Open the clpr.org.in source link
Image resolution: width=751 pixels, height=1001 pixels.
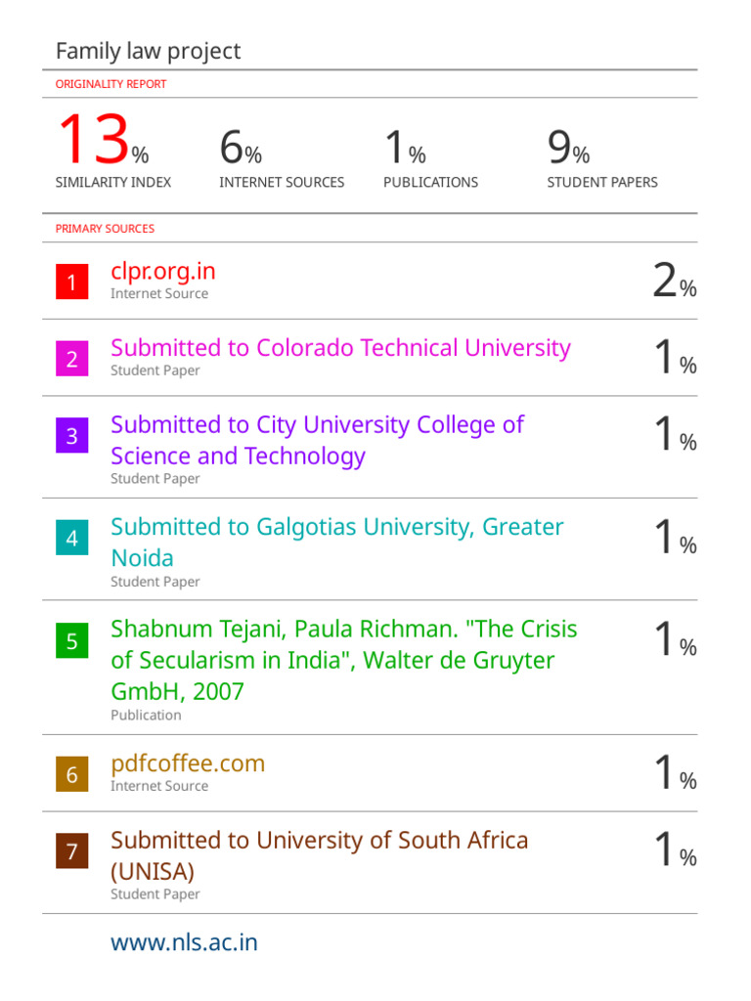tap(163, 272)
